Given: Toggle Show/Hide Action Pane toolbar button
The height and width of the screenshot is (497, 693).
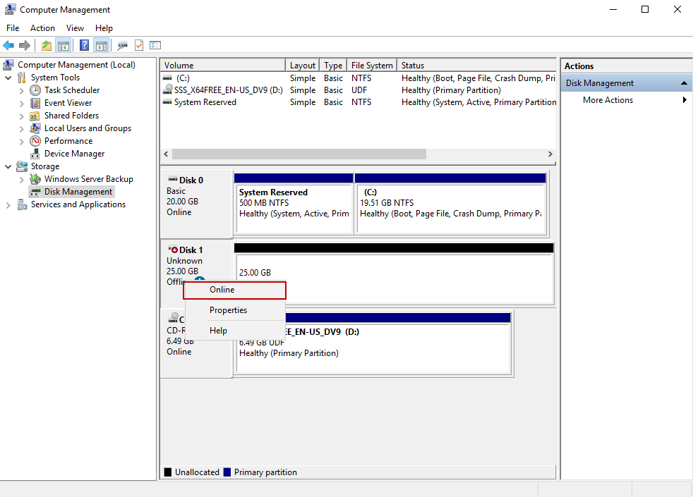Looking at the screenshot, I should pos(101,46).
